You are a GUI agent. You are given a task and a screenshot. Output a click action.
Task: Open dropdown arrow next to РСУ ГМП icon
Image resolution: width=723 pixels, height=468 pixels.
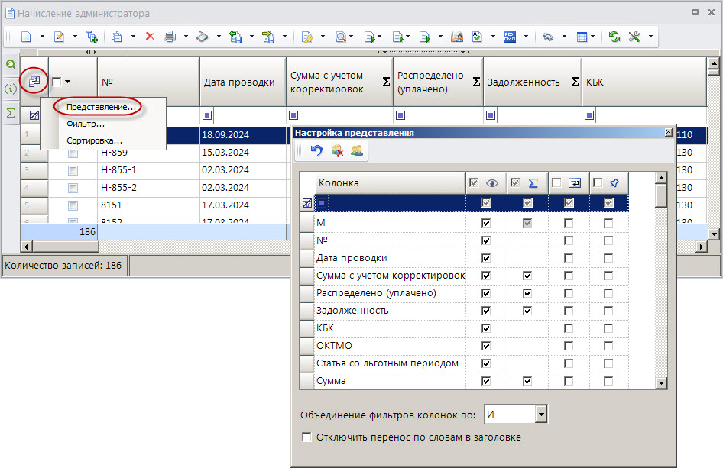tap(526, 37)
